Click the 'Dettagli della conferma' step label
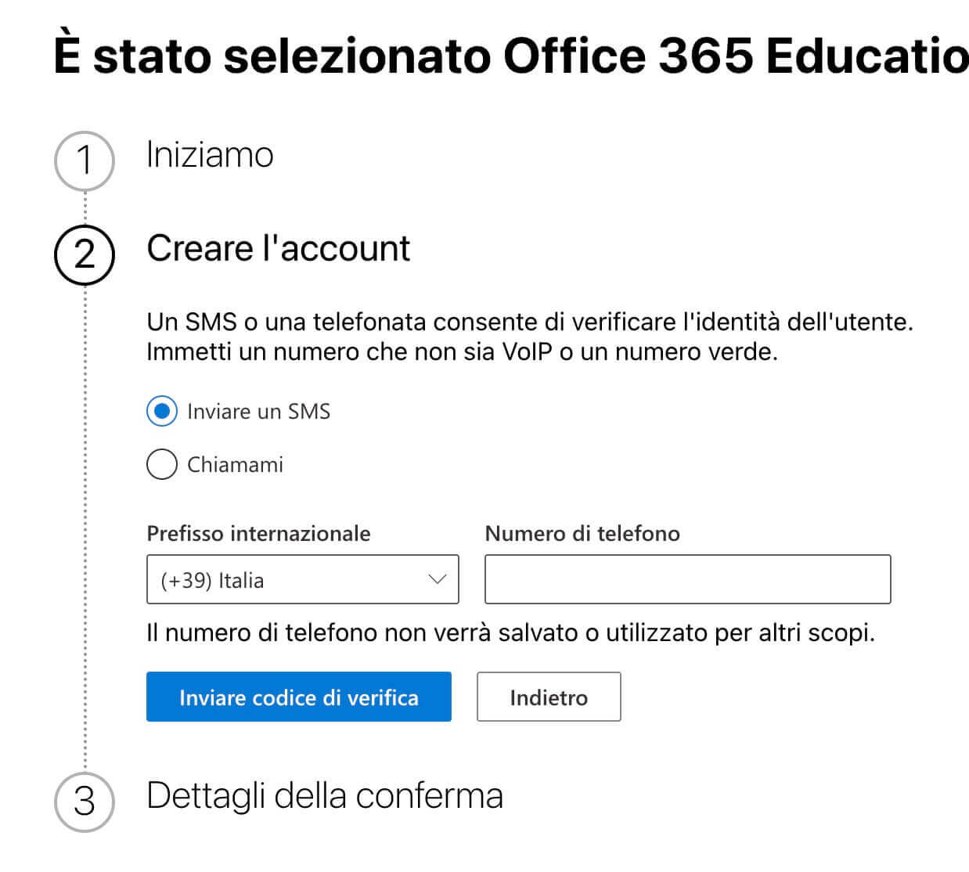This screenshot has width=969, height=872. [x=325, y=795]
